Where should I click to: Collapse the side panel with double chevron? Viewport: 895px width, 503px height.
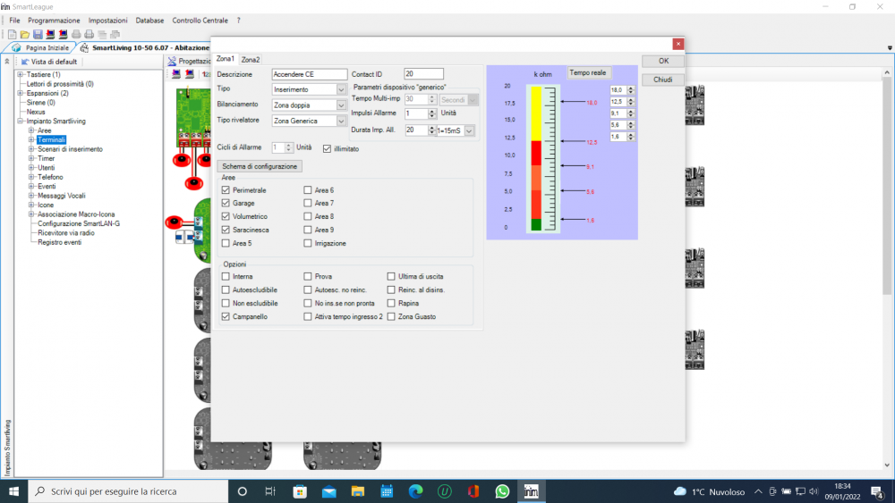(7, 62)
